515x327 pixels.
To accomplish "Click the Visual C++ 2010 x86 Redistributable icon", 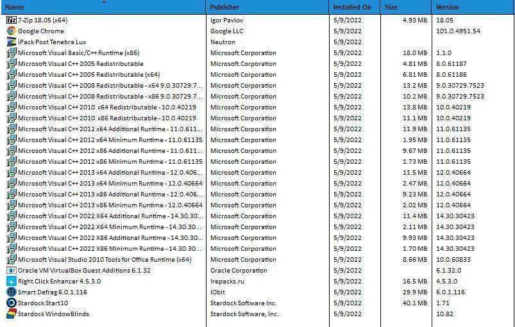I will tap(12, 118).
